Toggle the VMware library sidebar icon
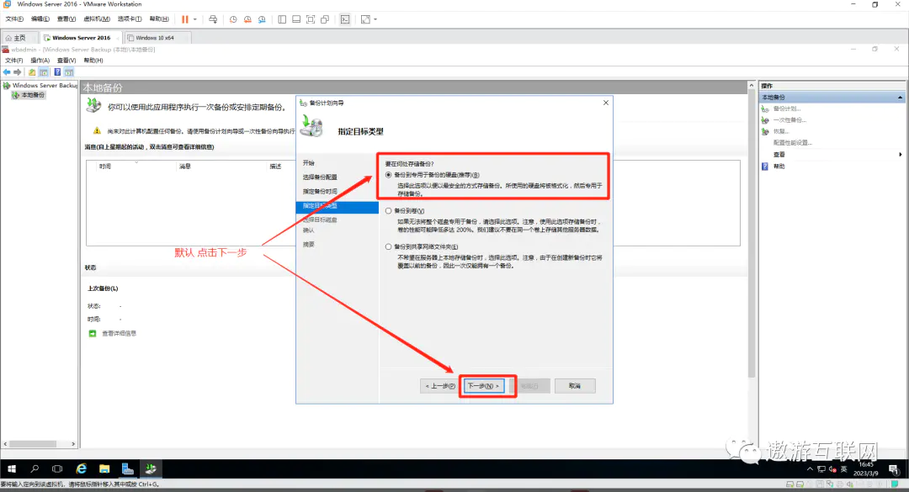Screen dimensions: 909x492 [282, 19]
